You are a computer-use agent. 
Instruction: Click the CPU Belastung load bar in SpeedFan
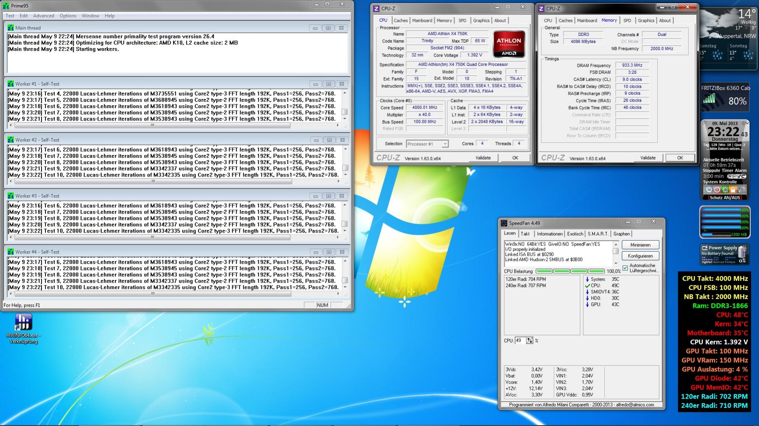(x=570, y=271)
